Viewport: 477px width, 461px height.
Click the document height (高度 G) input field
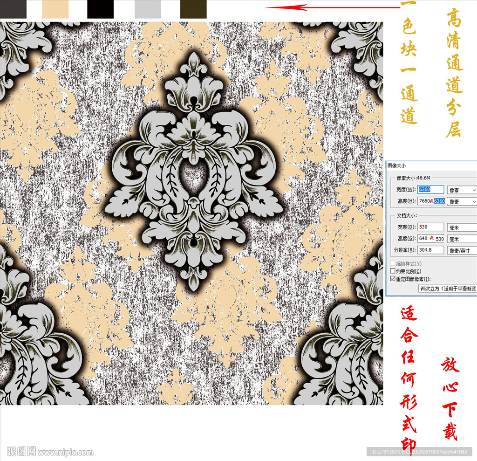[431, 238]
